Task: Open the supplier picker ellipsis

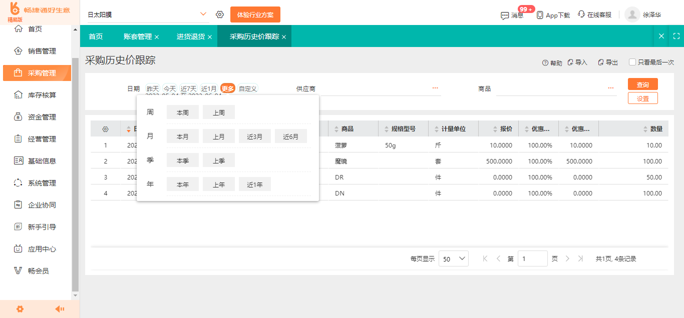Action: pos(434,87)
